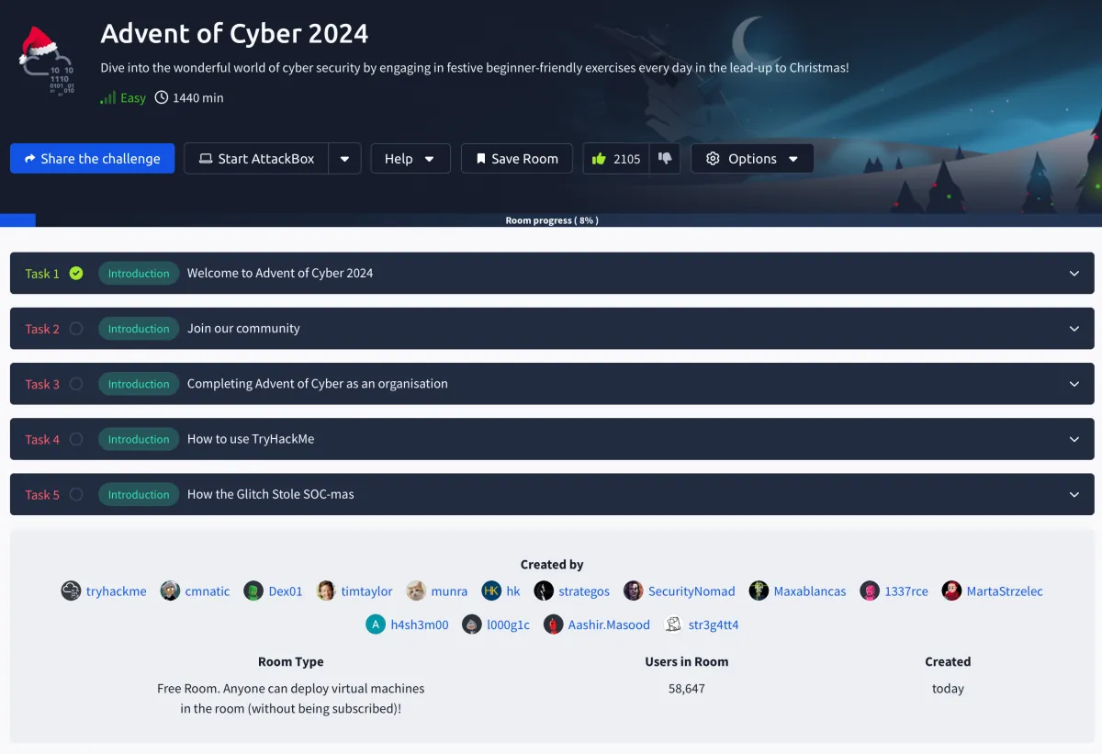Click the clock icon next to 1440 min
The width and height of the screenshot is (1102, 754).
point(162,97)
